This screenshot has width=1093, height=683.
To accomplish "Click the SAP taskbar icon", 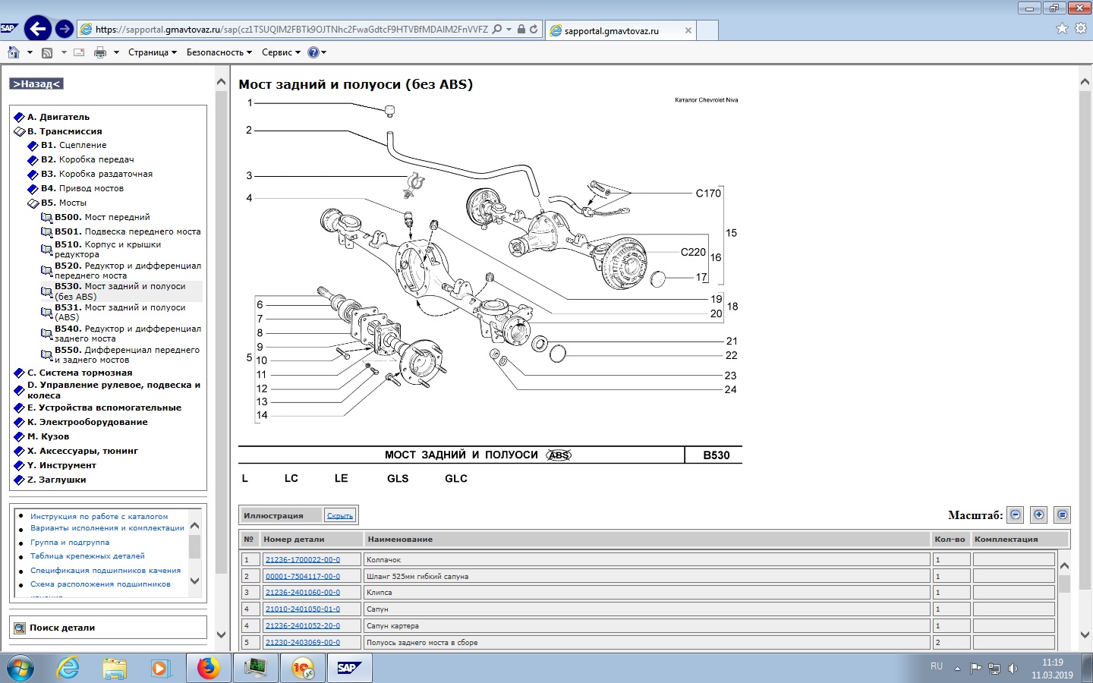I will pyautogui.click(x=348, y=668).
